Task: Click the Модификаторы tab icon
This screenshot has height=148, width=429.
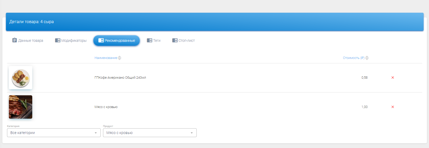Action: (57, 41)
